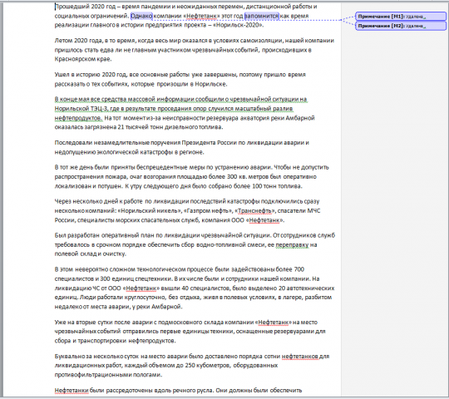
Task: Click the underlined word «переправку»
Action: pyautogui.click(x=292, y=244)
